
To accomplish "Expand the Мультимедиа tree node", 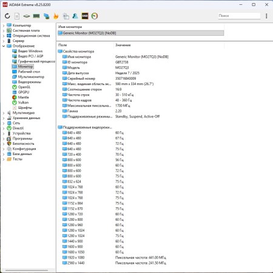I will point(4,113).
